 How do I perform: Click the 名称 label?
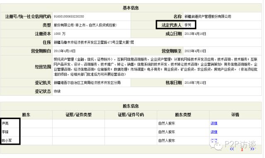(x=178, y=17)
